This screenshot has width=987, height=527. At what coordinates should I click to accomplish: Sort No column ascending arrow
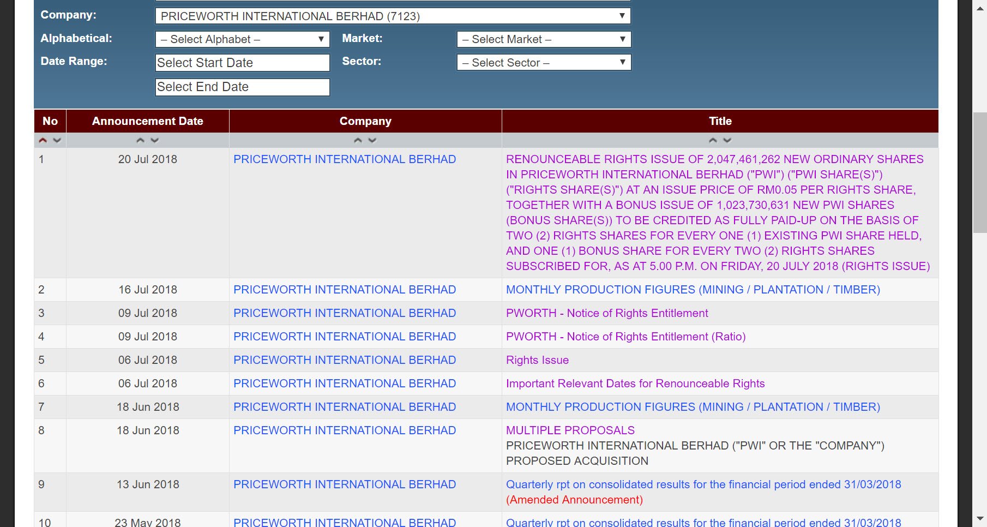[43, 140]
